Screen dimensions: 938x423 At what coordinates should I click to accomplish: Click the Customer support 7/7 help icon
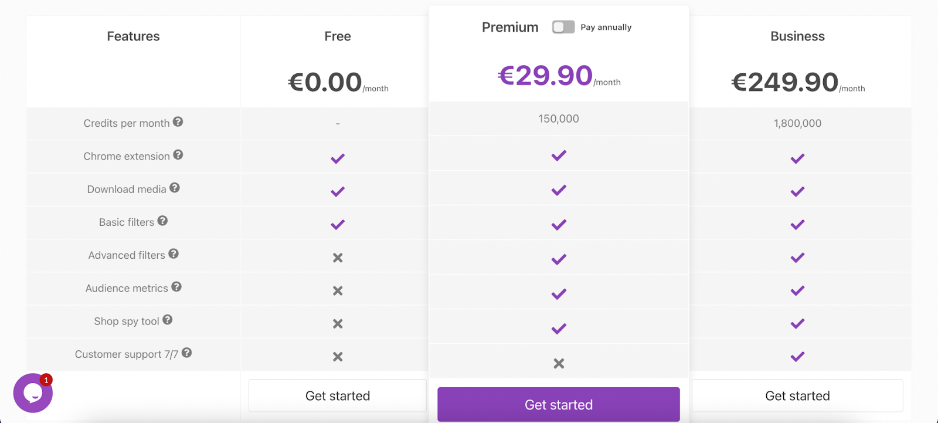tap(187, 353)
